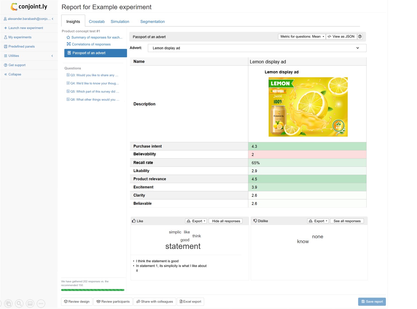Click the Excel export button
Screen dimensions: 417x309
click(x=191, y=302)
